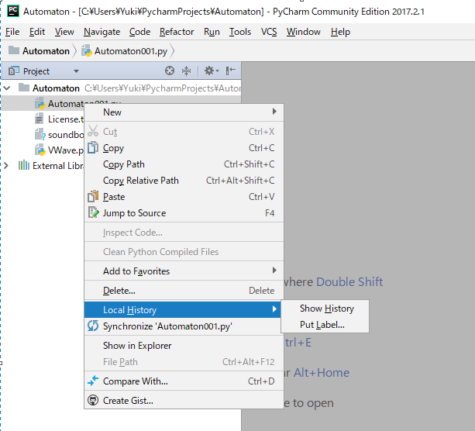Screen dimensions: 475x431
Task: Open the VCS menu
Action: pyautogui.click(x=269, y=32)
